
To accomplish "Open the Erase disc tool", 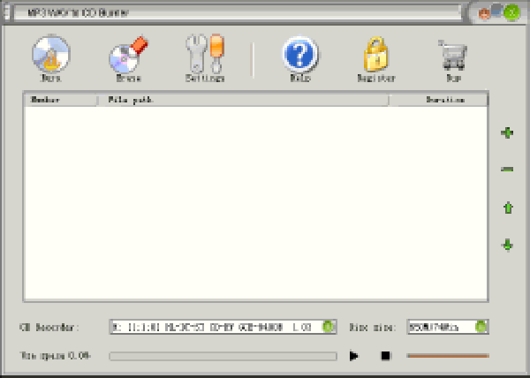I will click(x=128, y=57).
